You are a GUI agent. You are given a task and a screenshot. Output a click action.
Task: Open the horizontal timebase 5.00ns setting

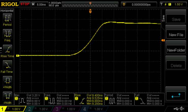(39, 4)
